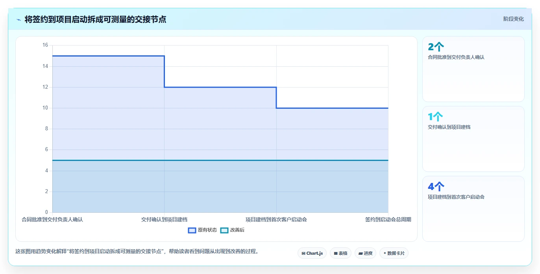
Task: Toggle the 原有状态 legend item
Action: pyautogui.click(x=203, y=230)
